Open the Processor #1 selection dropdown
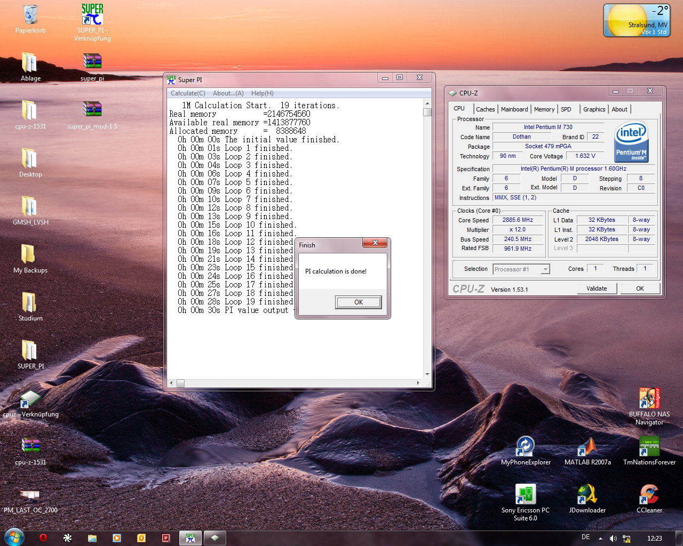 [x=521, y=269]
